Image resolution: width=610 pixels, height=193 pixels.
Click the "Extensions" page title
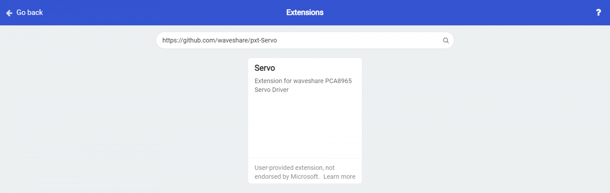pyautogui.click(x=305, y=13)
